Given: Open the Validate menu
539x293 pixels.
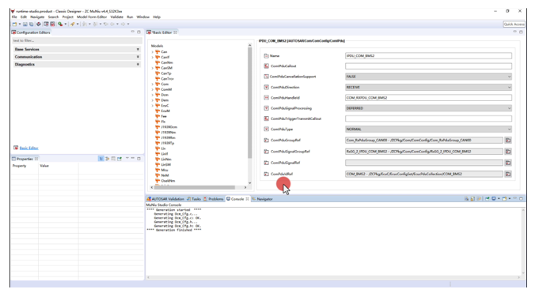Looking at the screenshot, I should click(x=117, y=17).
